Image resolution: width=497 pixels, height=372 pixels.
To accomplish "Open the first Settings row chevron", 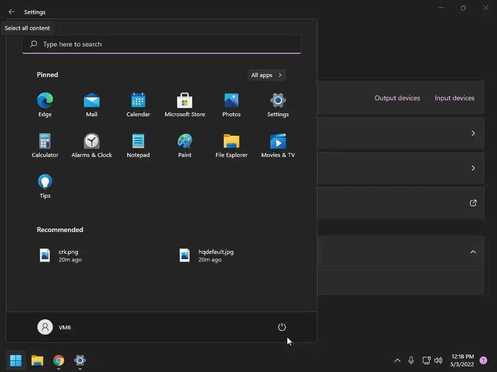I will (473, 133).
